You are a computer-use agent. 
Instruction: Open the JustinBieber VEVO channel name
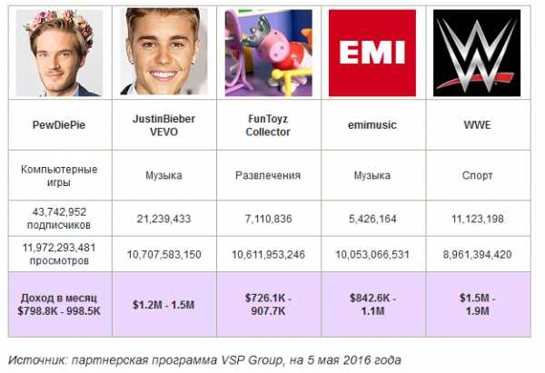[x=163, y=125]
